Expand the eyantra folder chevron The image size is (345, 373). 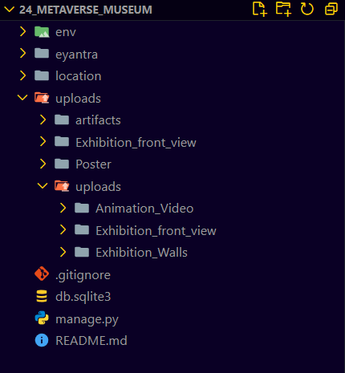coord(23,54)
